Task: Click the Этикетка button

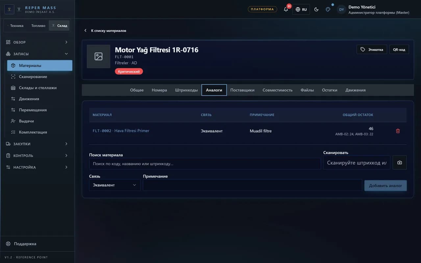Action: point(372,49)
